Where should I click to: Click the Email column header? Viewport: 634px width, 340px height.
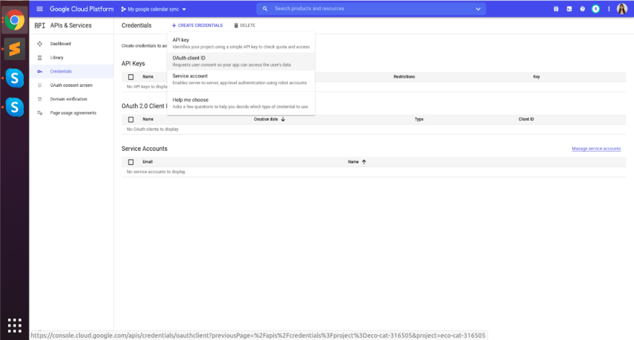click(148, 162)
